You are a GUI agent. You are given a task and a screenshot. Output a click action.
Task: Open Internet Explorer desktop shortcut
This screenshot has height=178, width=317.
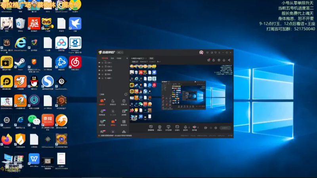21,44
